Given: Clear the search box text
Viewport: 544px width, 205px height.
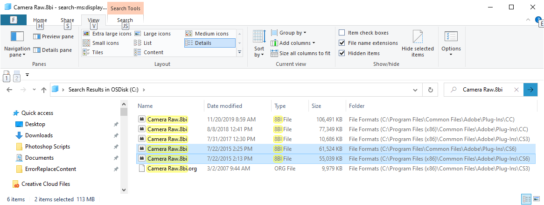Looking at the screenshot, I should (x=516, y=90).
